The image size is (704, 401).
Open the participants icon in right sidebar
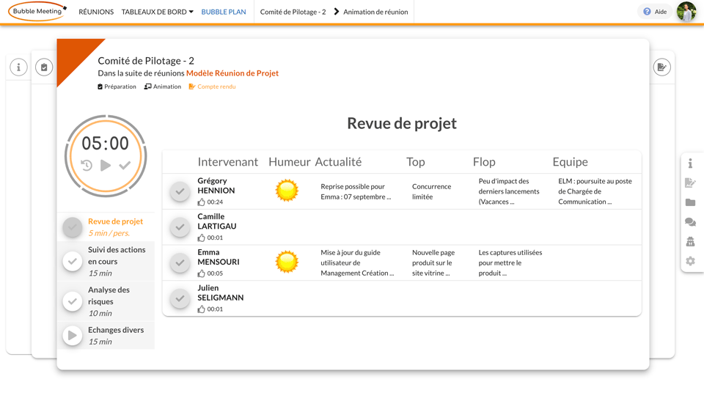(x=690, y=242)
